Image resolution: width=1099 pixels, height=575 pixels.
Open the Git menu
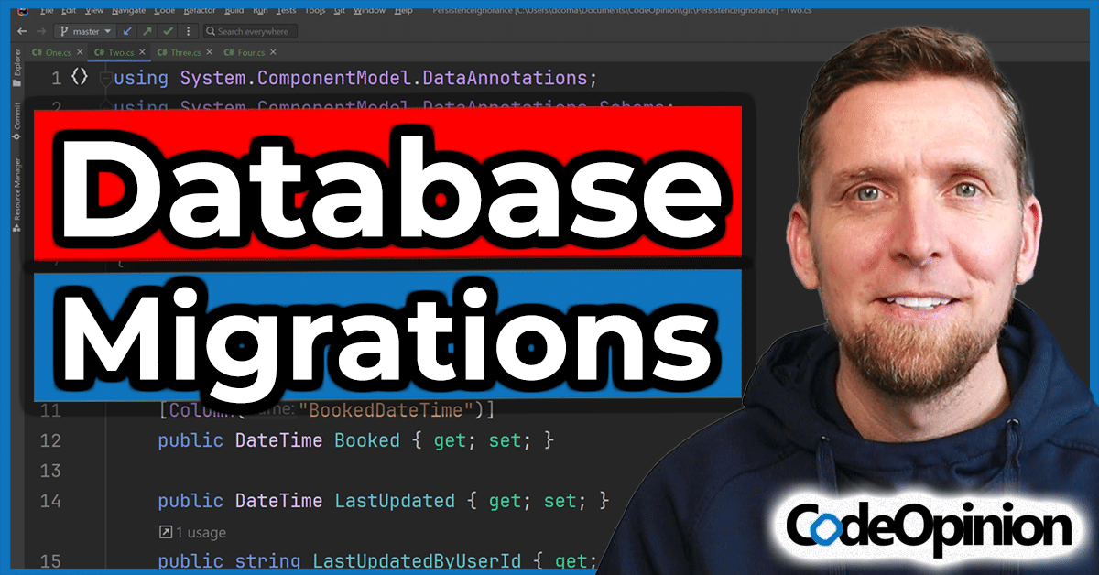coord(337,11)
